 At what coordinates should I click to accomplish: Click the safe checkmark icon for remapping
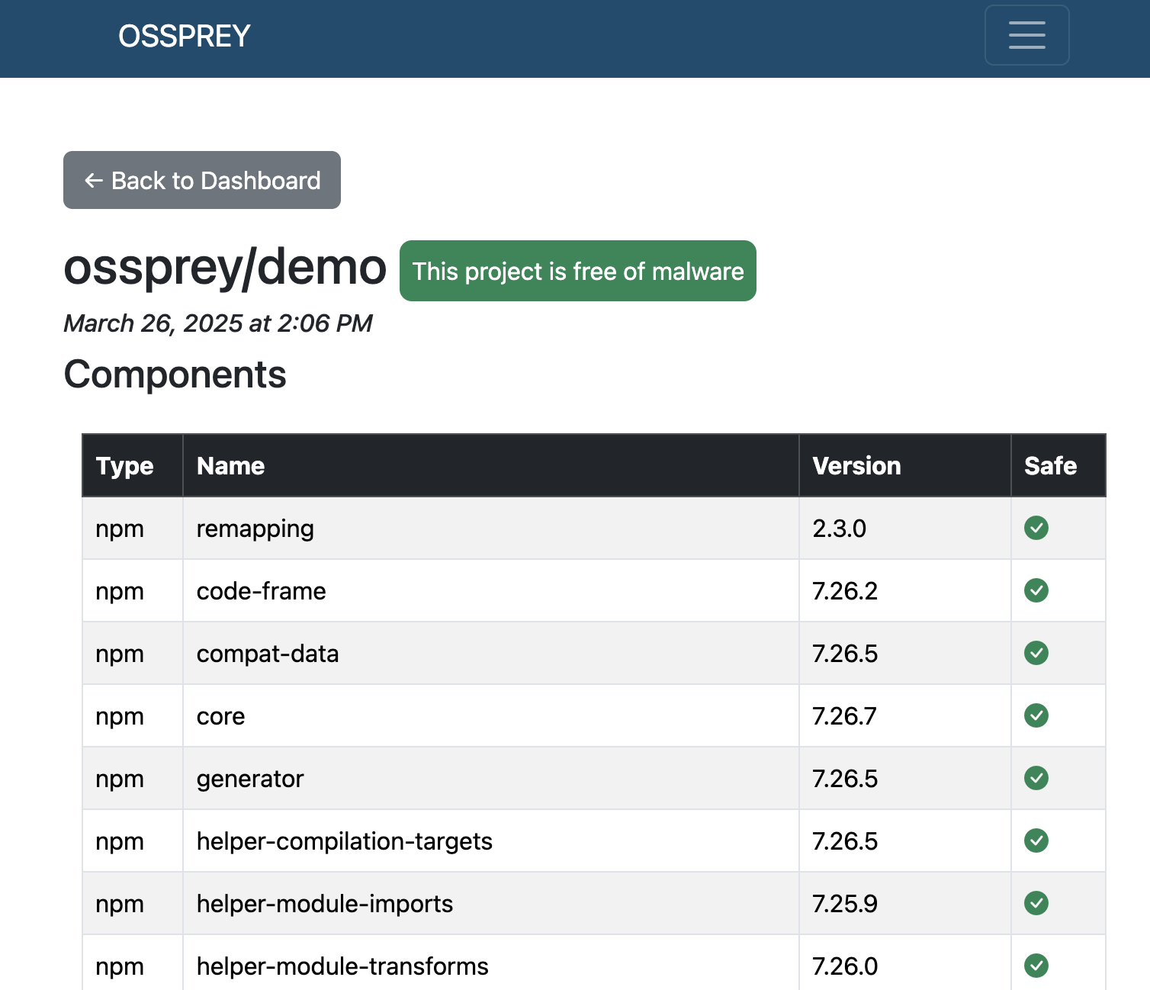coord(1036,528)
